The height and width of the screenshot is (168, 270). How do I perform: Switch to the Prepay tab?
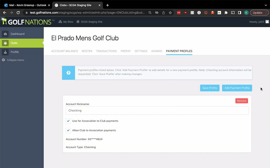pyautogui.click(x=126, y=51)
